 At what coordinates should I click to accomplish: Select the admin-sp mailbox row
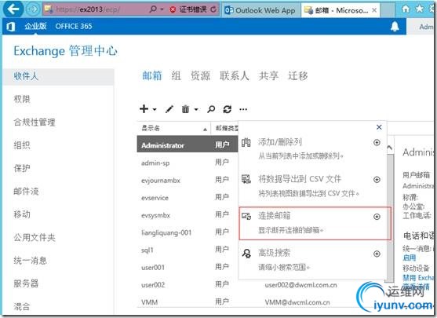pos(188,163)
